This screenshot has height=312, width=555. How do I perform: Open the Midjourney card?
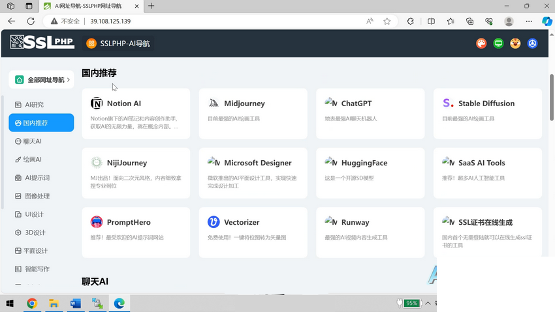coord(253,113)
